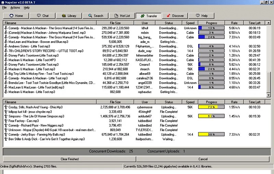Click the 51% yellow upload progress bar
The image size is (274, 174).
(x=211, y=116)
